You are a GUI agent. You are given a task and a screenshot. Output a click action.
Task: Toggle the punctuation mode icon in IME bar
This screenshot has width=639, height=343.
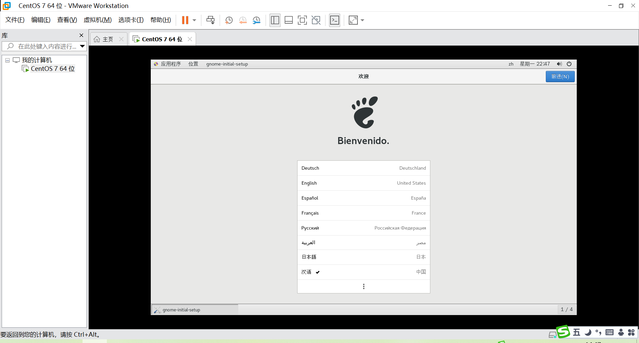(x=599, y=332)
